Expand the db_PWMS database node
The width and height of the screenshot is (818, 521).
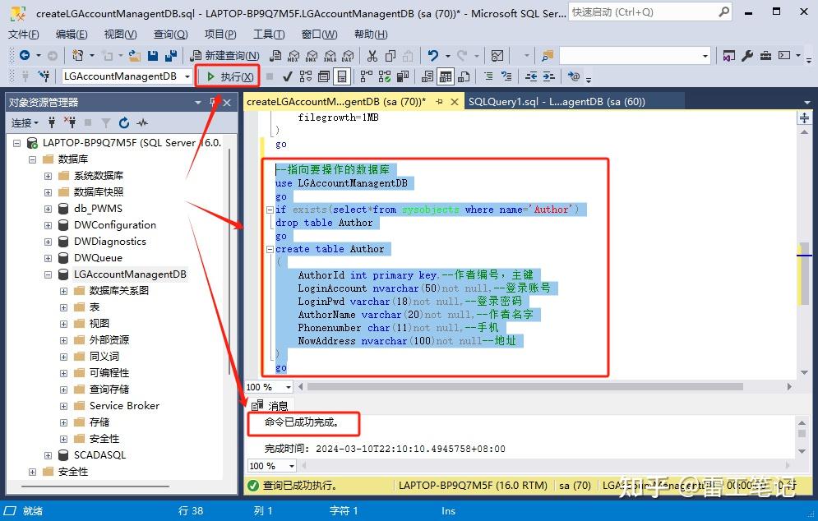(48, 209)
